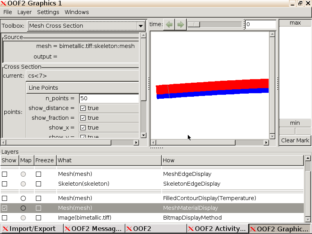
Task: Step time forward with right arrow
Action: 180,25
